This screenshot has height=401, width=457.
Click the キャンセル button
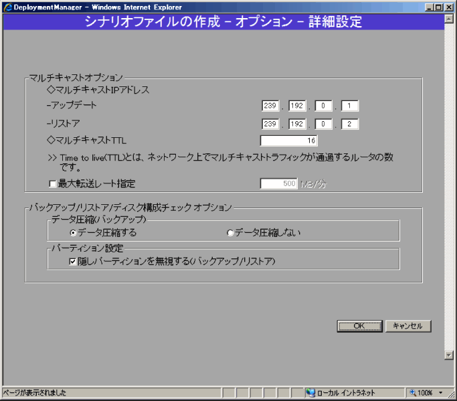(x=408, y=326)
